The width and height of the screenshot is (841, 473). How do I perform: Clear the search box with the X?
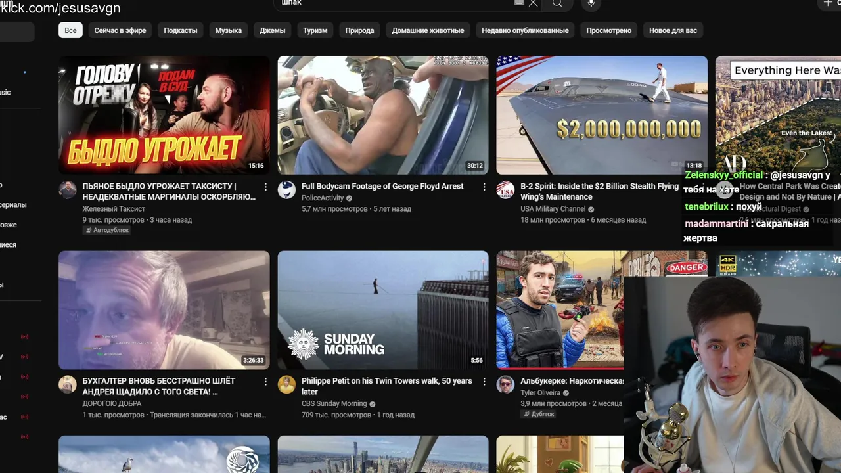pos(534,3)
